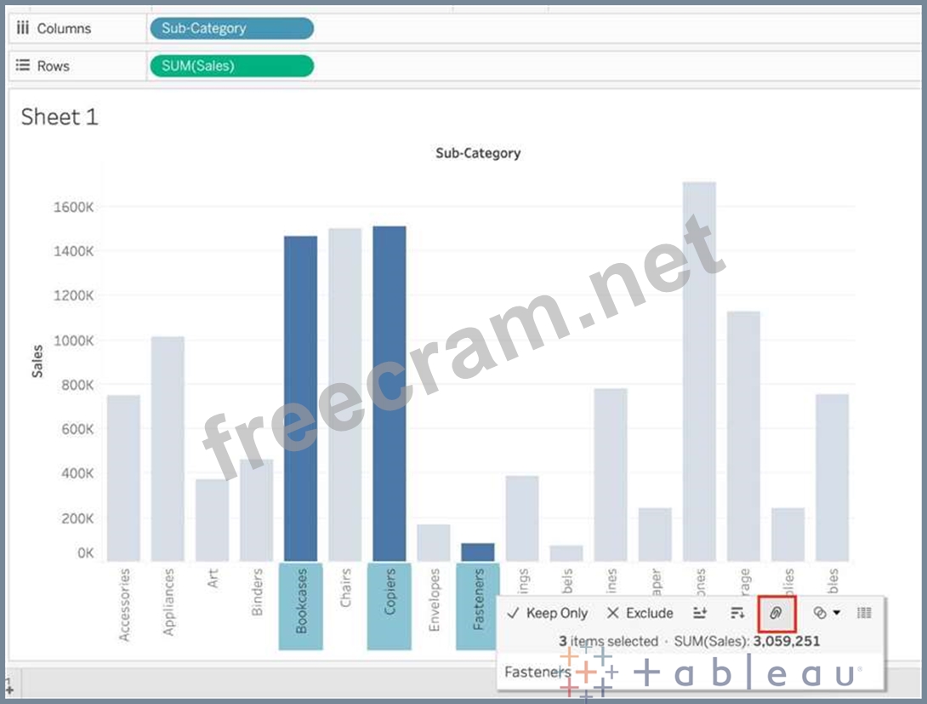Click the Group Members paperclip icon
Viewport: 927px width, 704px height.
tap(776, 613)
